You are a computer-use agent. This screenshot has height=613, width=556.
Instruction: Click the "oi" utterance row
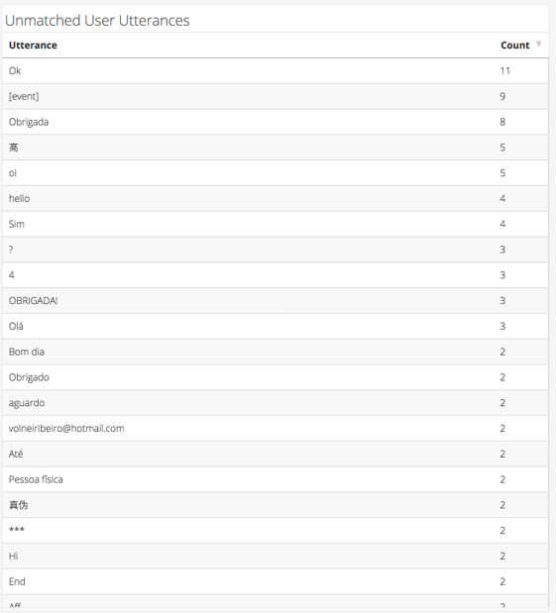click(x=276, y=172)
